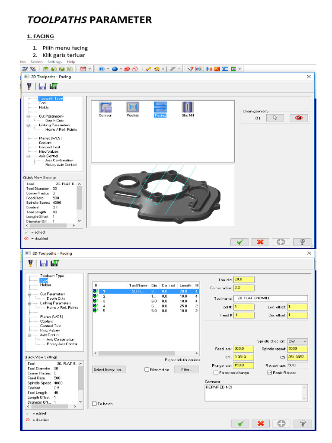Enable the Force tool change checkbox
The height and width of the screenshot is (443, 332).
pyautogui.click(x=216, y=372)
